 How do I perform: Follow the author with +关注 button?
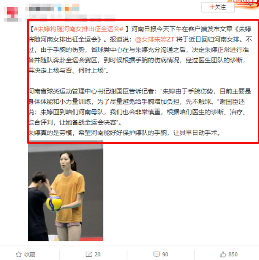click(218, 7)
